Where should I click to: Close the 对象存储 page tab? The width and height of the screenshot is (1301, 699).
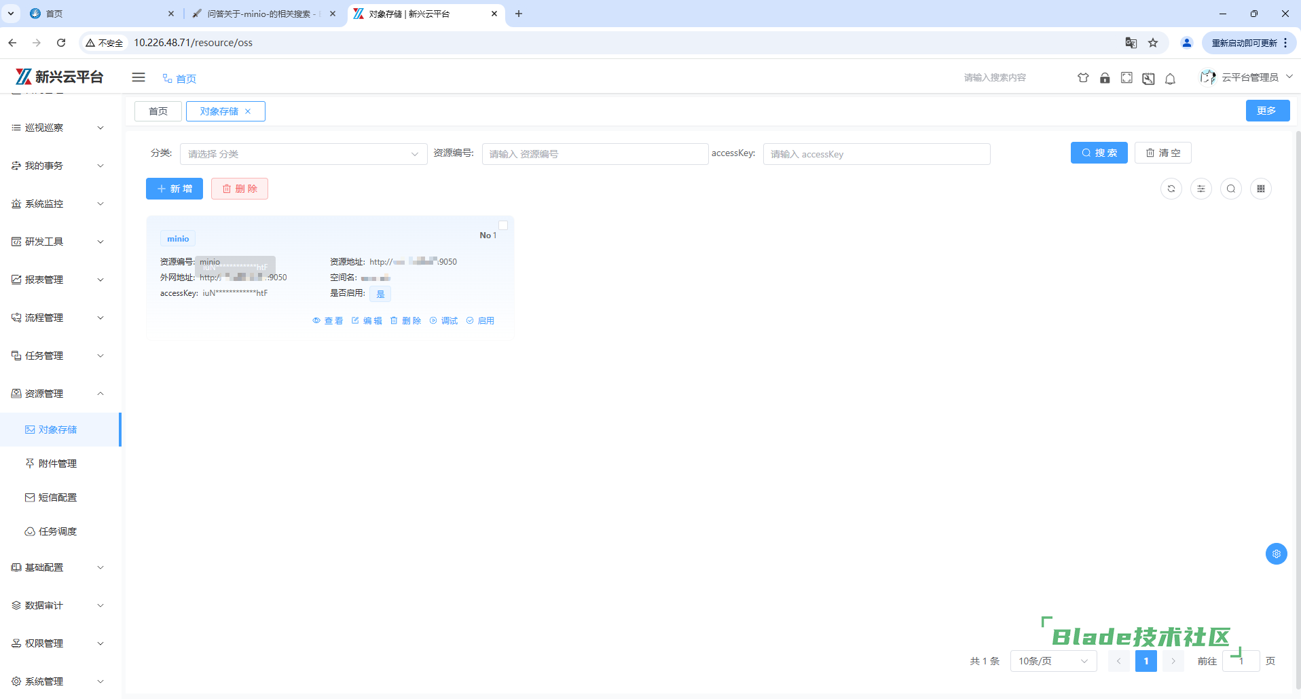coord(248,111)
